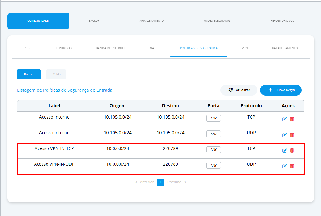Screen dimensions: 321x216
Task: Click the Origem column header
Action: pyautogui.click(x=118, y=106)
